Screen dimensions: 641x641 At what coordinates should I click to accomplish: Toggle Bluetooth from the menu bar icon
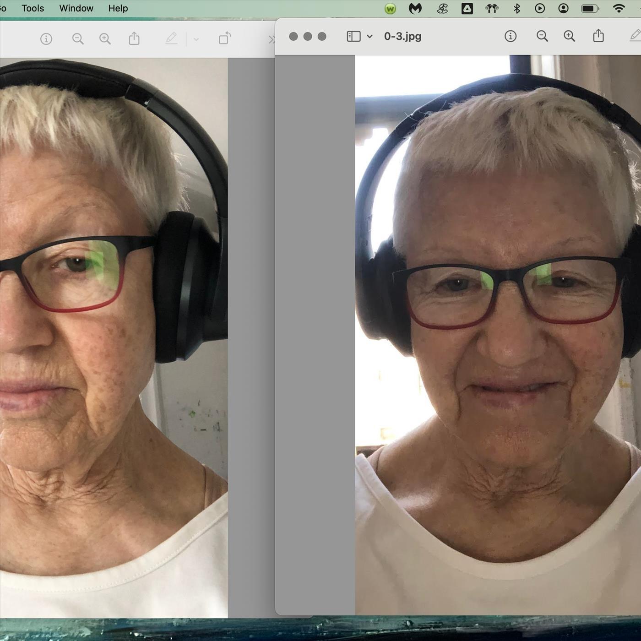(x=517, y=8)
